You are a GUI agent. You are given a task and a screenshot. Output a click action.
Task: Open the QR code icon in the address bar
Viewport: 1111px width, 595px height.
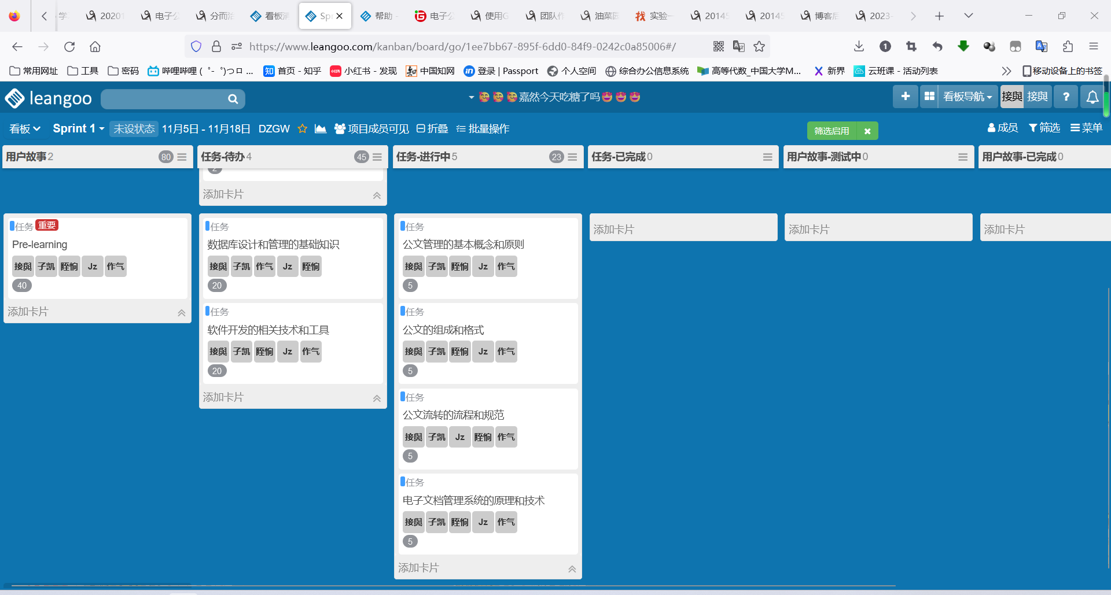[719, 46]
